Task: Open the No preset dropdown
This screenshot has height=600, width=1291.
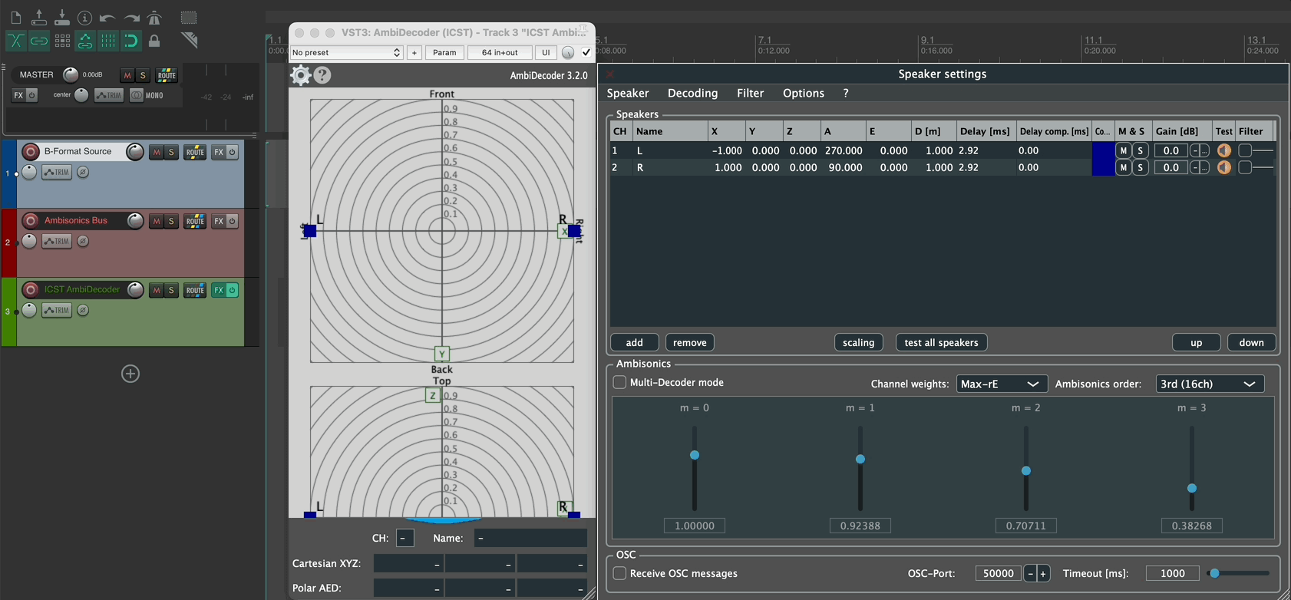Action: 346,52
